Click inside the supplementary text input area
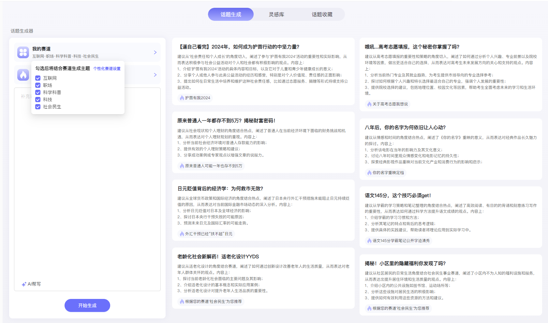The width and height of the screenshot is (548, 323). (x=87, y=195)
